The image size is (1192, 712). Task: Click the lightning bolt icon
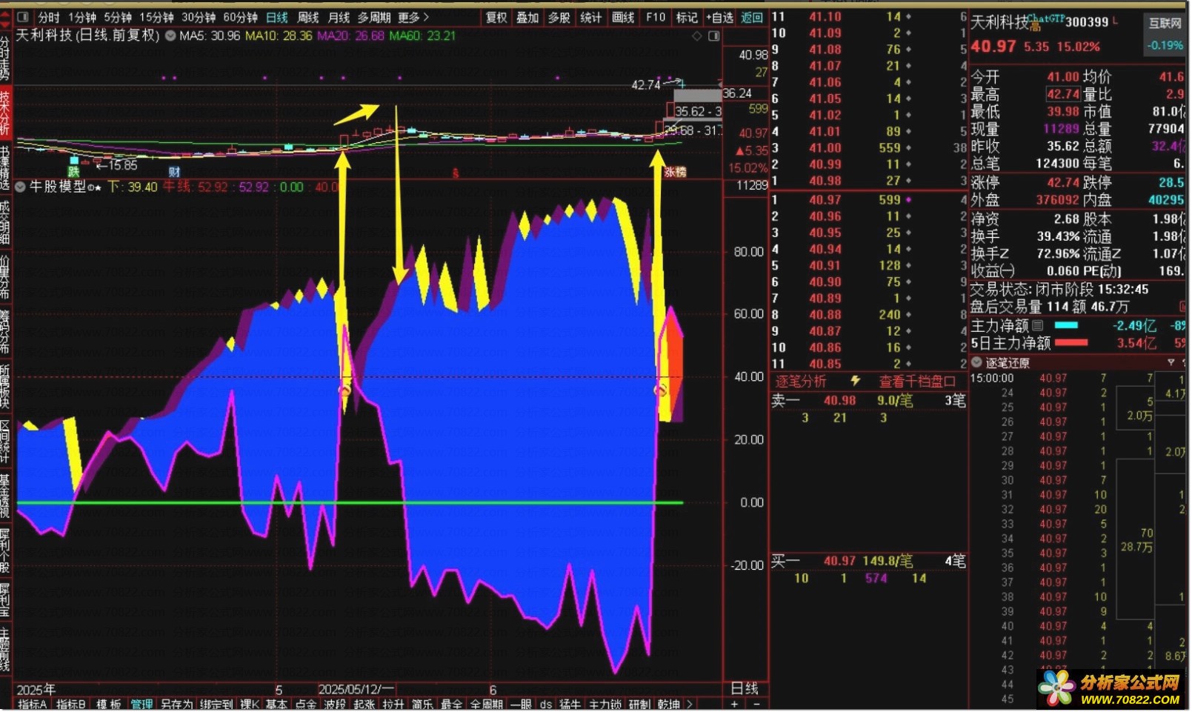click(x=856, y=380)
